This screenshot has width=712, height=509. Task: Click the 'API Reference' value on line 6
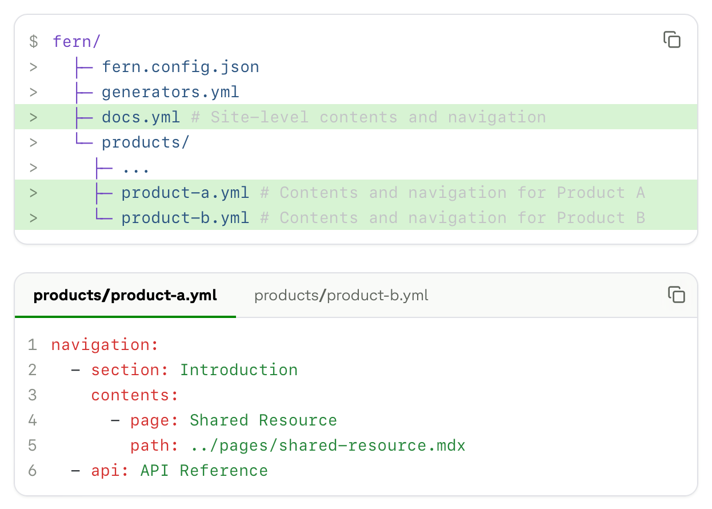204,471
